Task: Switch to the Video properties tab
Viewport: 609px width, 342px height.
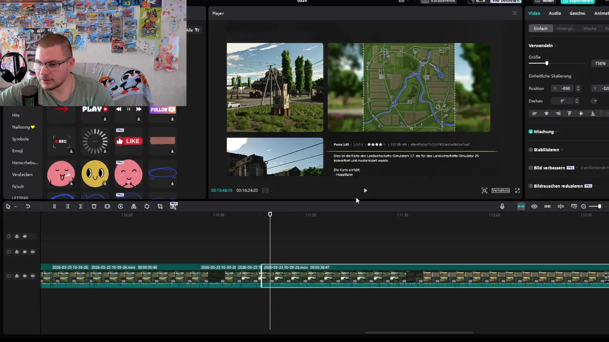Action: point(534,13)
